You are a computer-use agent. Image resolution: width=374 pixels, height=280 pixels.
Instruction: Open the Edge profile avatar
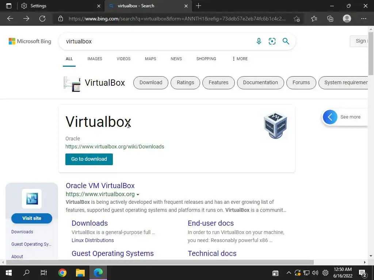click(x=347, y=19)
